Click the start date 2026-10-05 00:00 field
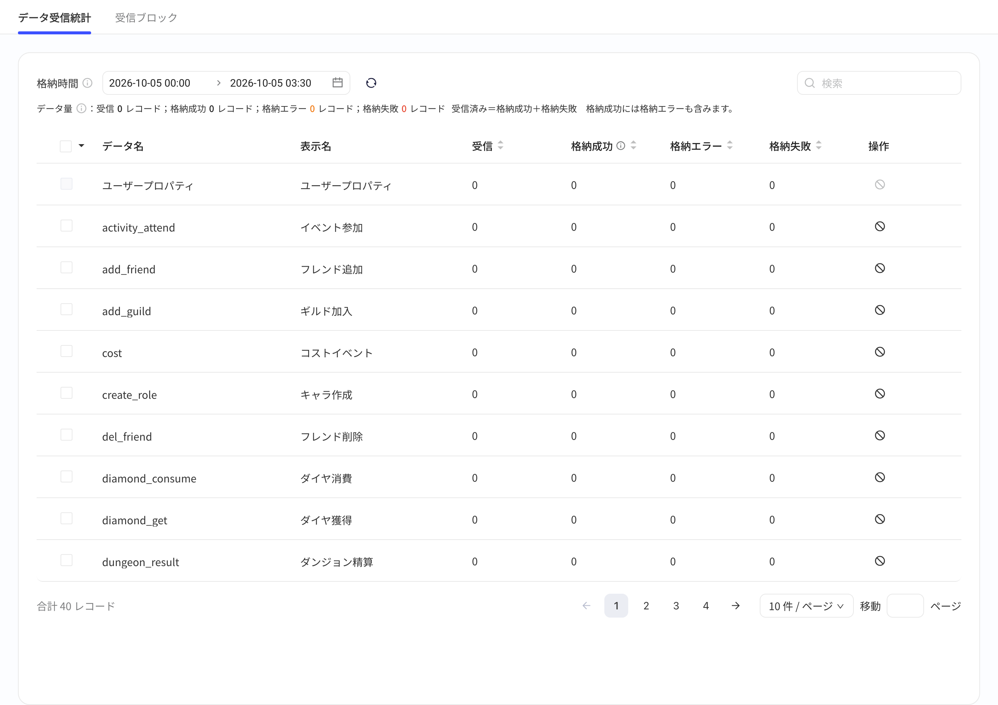 click(x=149, y=83)
